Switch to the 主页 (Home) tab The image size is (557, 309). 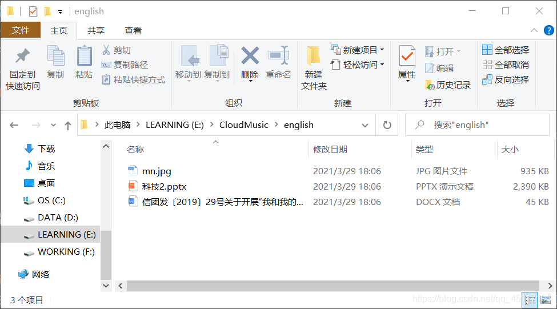pyautogui.click(x=59, y=31)
